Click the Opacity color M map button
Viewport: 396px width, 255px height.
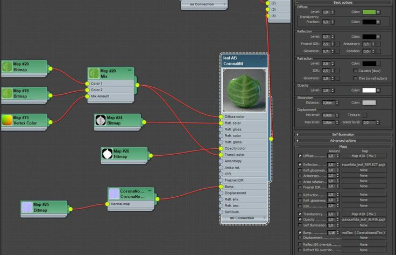[378, 90]
